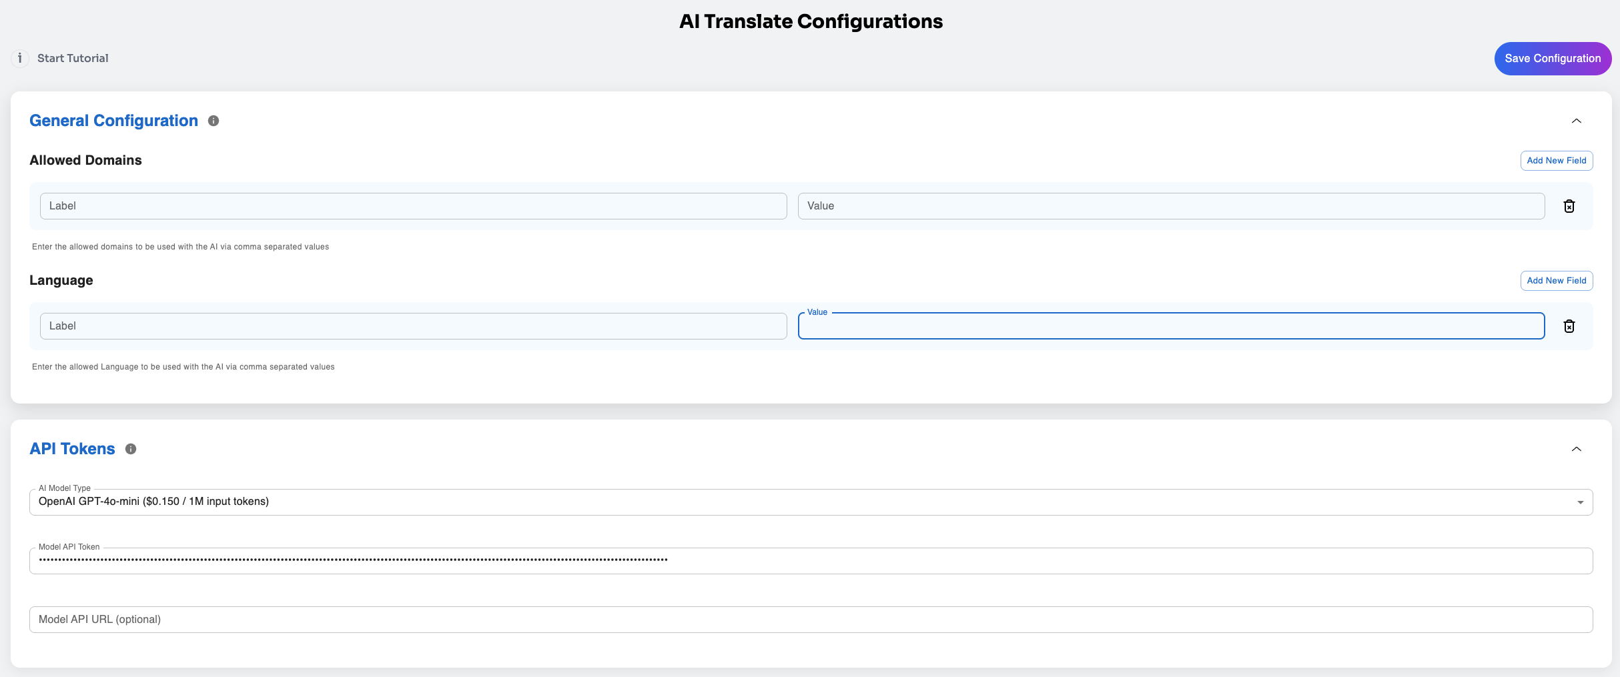1620x677 pixels.
Task: Collapse the General Configuration section
Action: (1577, 121)
